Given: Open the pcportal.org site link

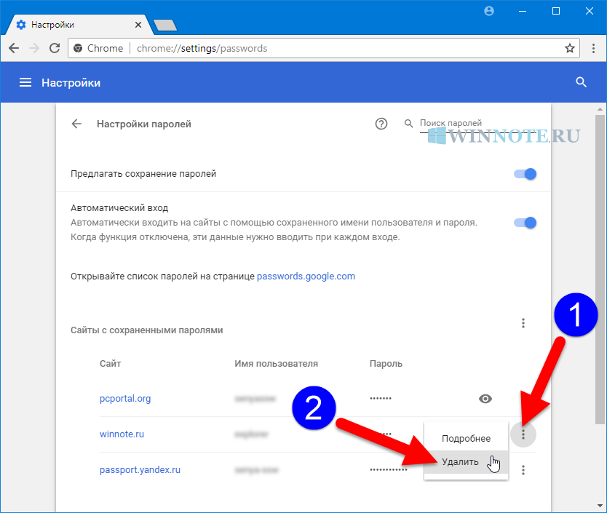Looking at the screenshot, I should [x=125, y=399].
